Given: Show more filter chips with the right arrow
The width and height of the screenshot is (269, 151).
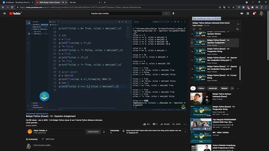Looking at the screenshot, I should point(238,89).
